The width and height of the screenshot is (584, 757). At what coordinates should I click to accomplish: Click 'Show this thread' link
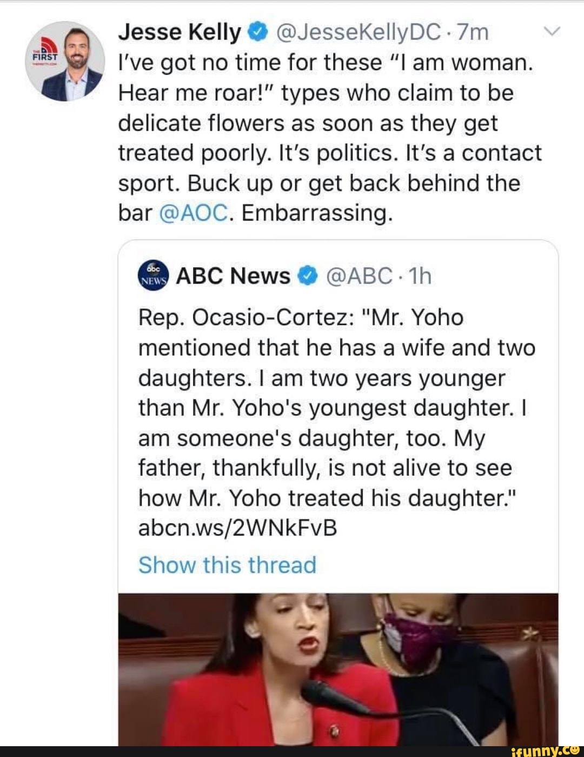pyautogui.click(x=227, y=565)
